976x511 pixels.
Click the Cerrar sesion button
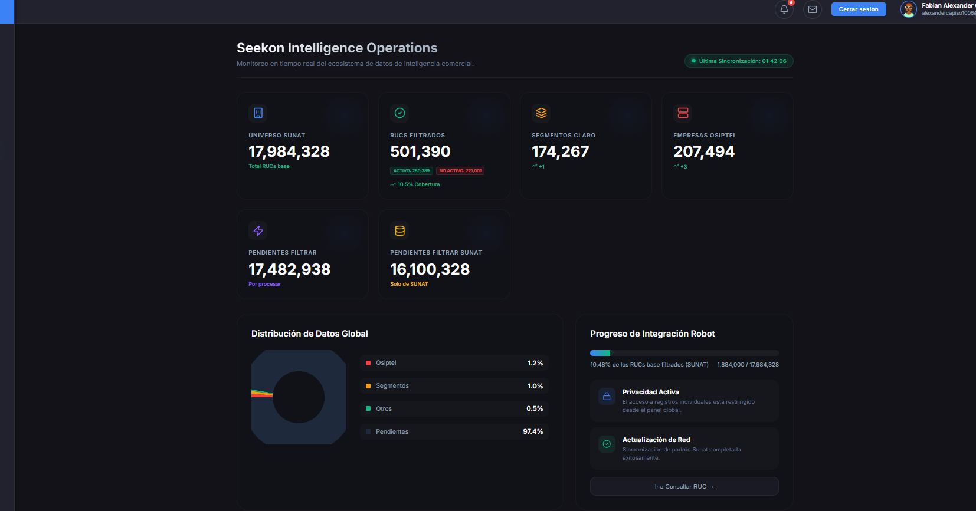859,9
